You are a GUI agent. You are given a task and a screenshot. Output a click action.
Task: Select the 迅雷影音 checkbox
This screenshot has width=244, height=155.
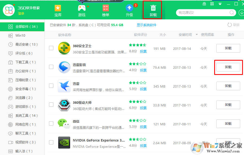(51, 67)
